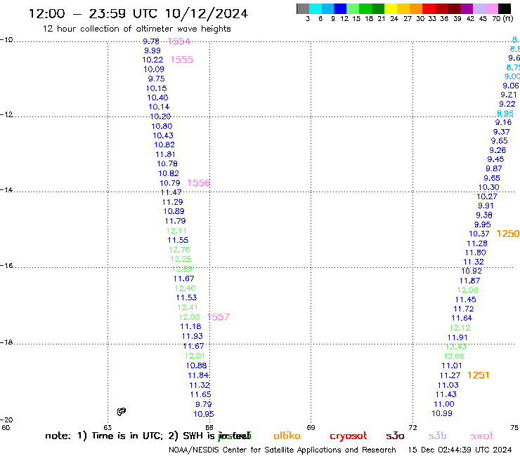Click the longitude axis label 69
This screenshot has height=456, width=520.
click(x=311, y=427)
